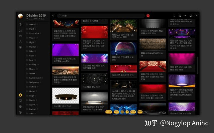
Task: Click the Next pagination button
Action: [133, 112]
